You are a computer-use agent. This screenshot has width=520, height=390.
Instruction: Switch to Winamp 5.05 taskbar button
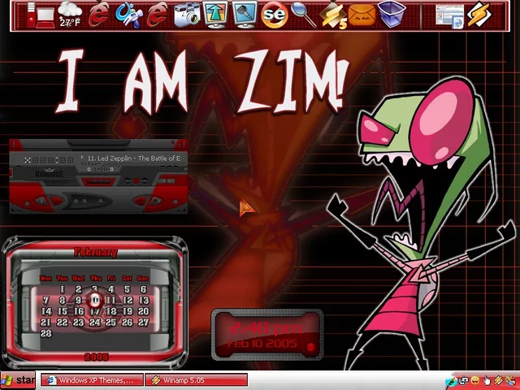click(x=197, y=380)
